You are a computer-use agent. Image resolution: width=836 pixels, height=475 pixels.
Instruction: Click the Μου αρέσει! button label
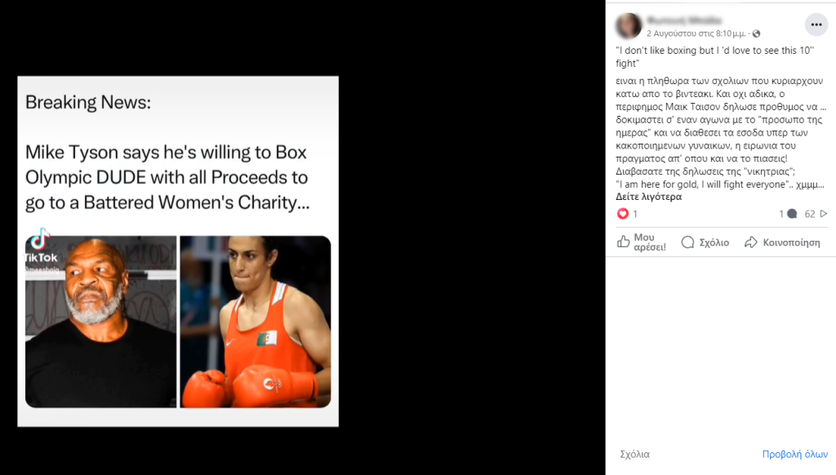[x=649, y=242]
